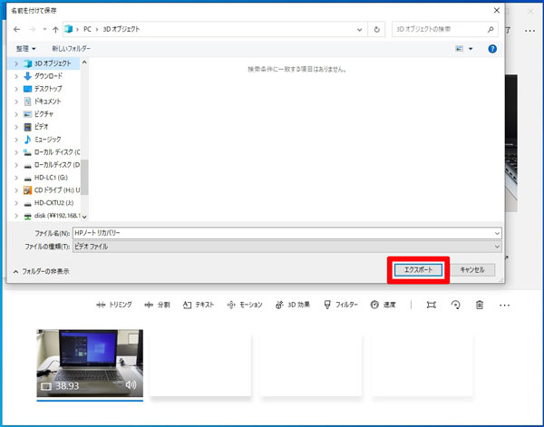Click remove black bars icon
544x427 pixels.
432,306
